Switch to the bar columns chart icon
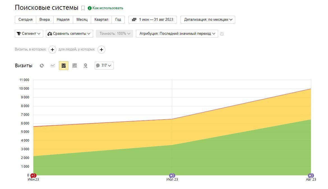328x189 pixels. click(75, 66)
